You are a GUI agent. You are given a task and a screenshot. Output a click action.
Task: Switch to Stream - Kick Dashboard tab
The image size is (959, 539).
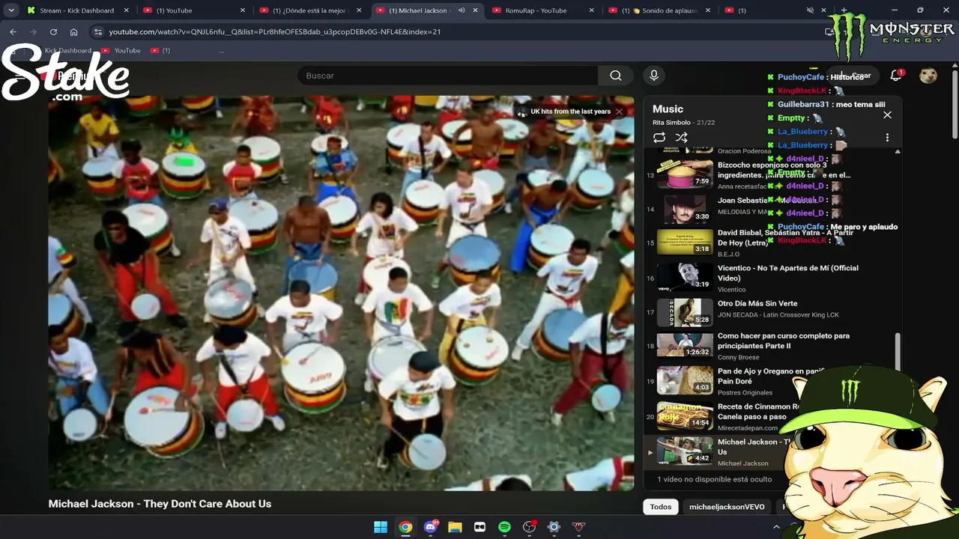coord(77,10)
